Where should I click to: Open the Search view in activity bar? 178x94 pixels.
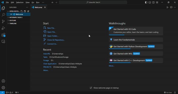click(3, 15)
